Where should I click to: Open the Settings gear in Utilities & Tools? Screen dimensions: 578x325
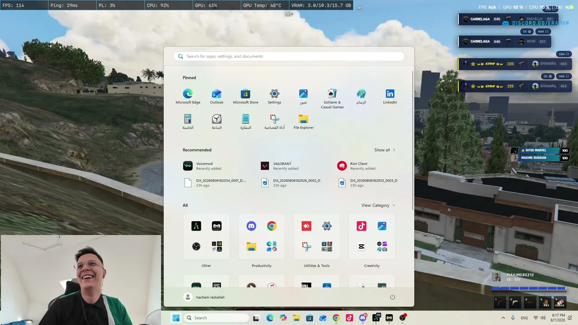(327, 226)
